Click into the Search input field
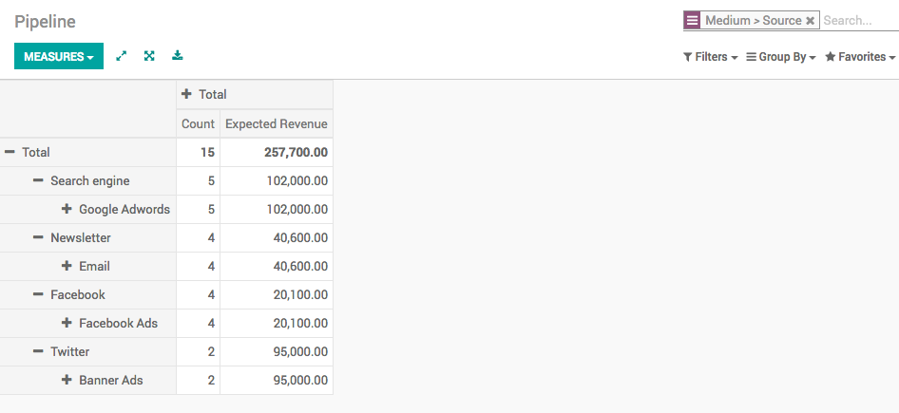Image resolution: width=899 pixels, height=413 pixels. (858, 21)
